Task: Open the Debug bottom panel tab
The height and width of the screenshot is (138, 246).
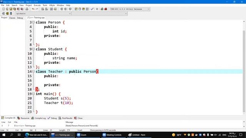Action: point(52,118)
